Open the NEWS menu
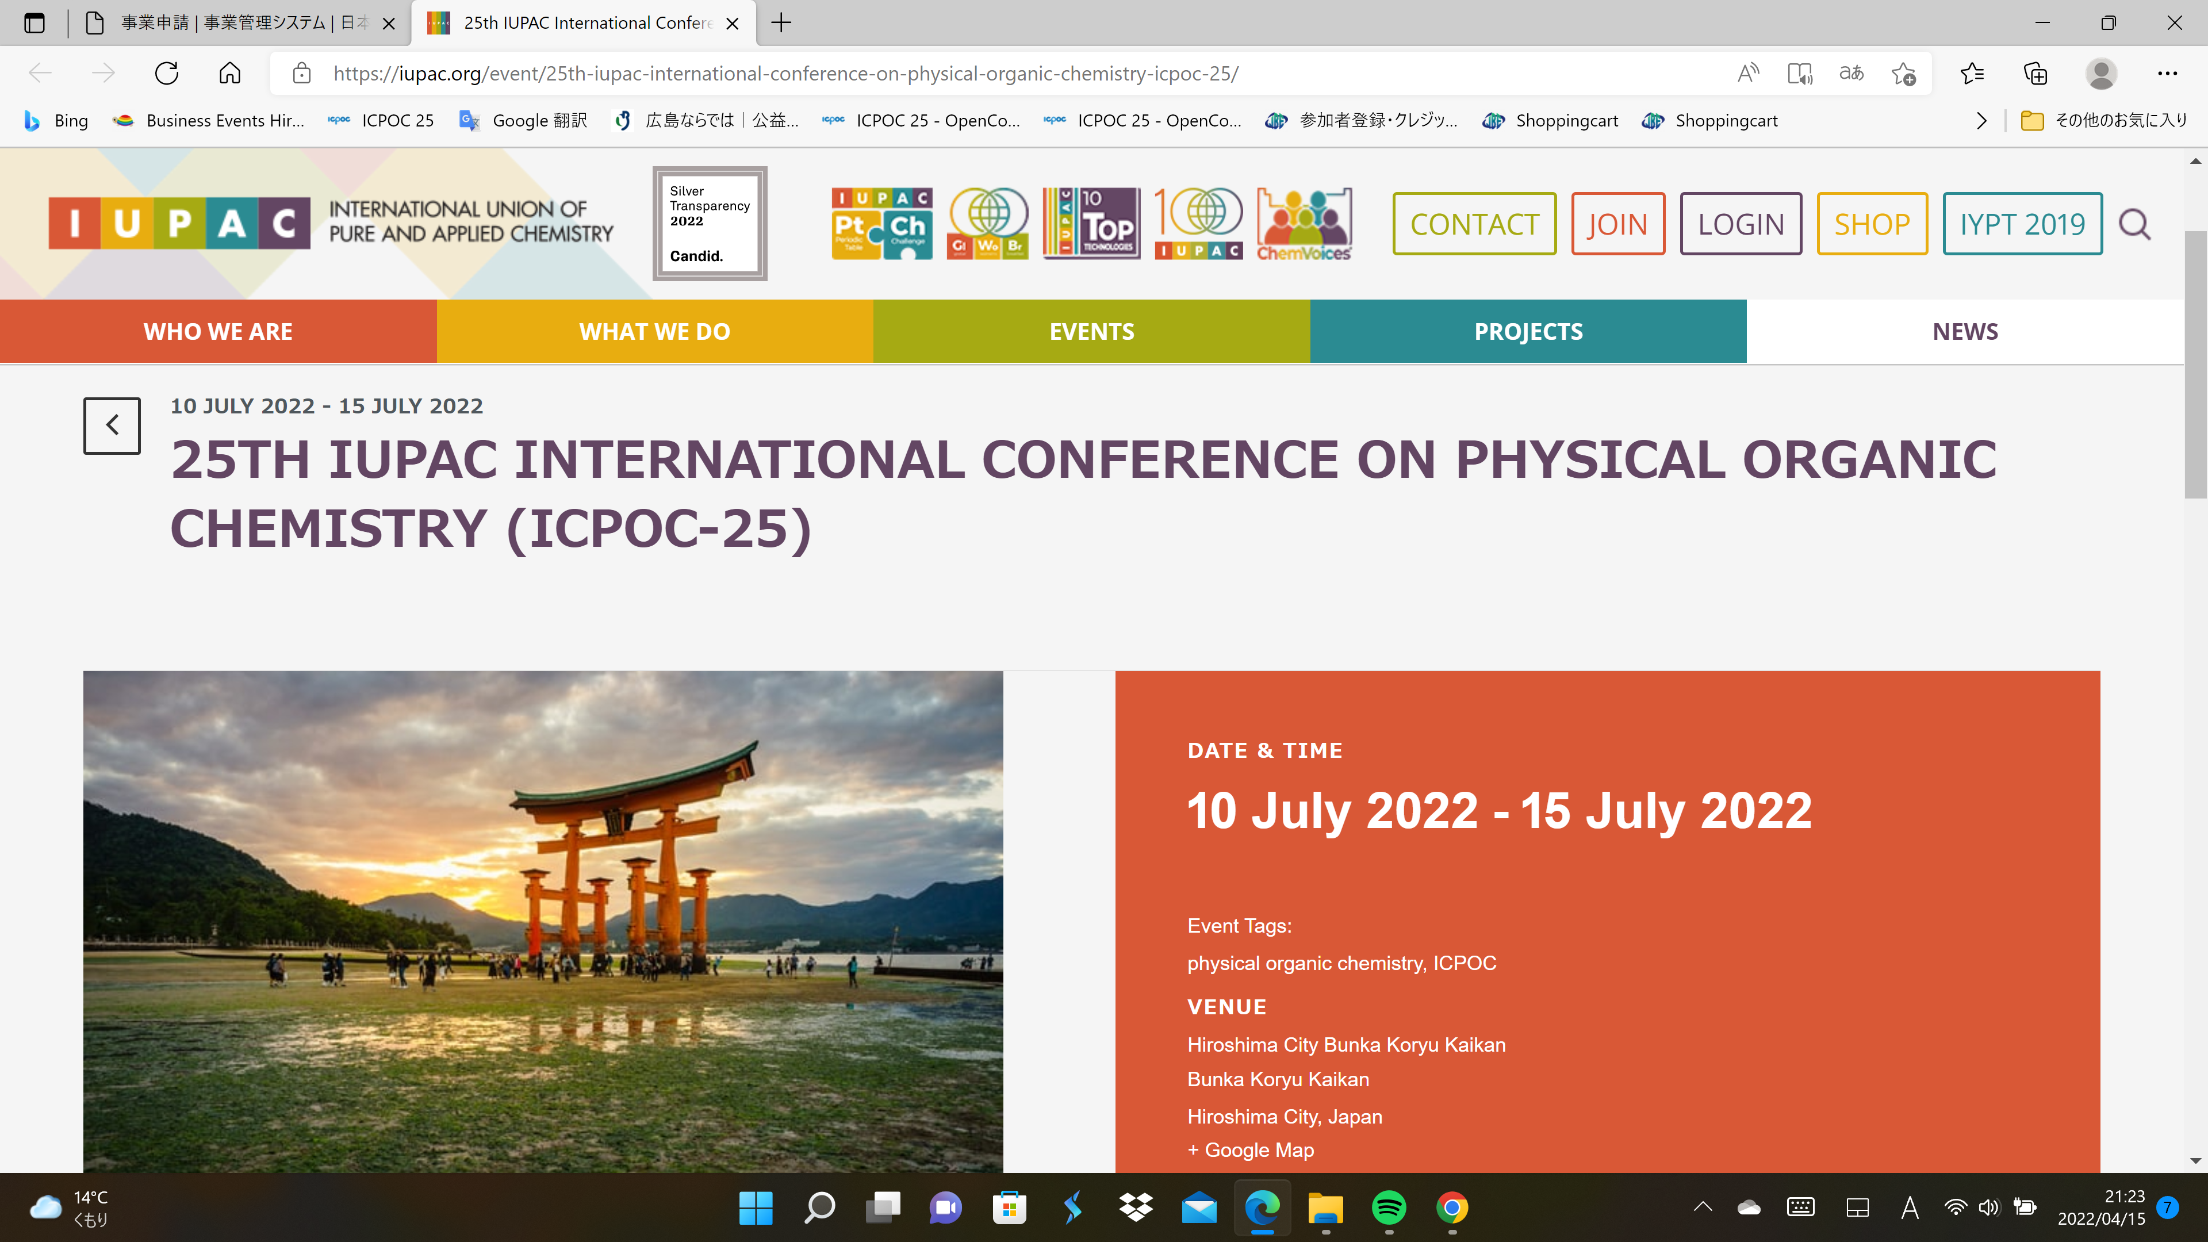This screenshot has height=1242, width=2208. pyautogui.click(x=1965, y=331)
